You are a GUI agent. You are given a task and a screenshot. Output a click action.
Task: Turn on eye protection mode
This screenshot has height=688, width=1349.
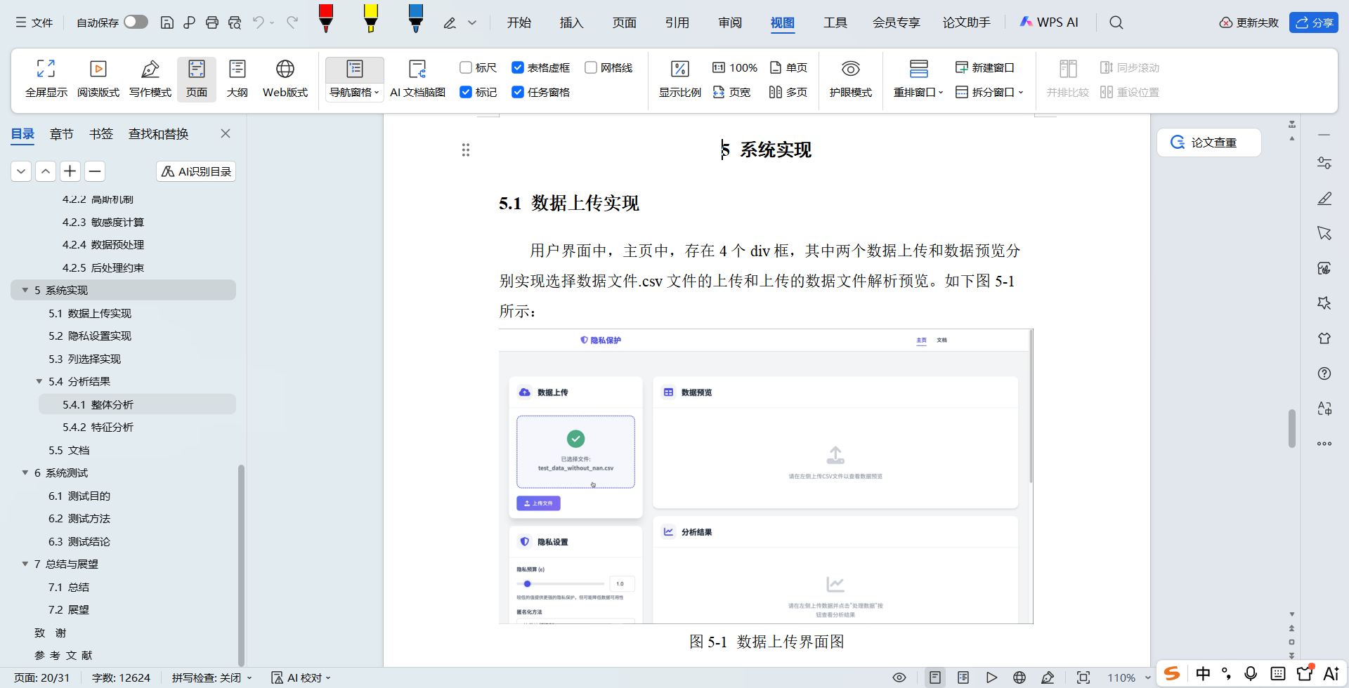click(x=851, y=78)
